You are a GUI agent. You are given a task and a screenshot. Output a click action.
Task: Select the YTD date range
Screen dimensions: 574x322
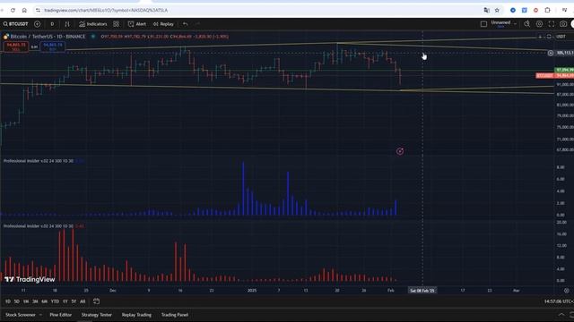(x=55, y=301)
